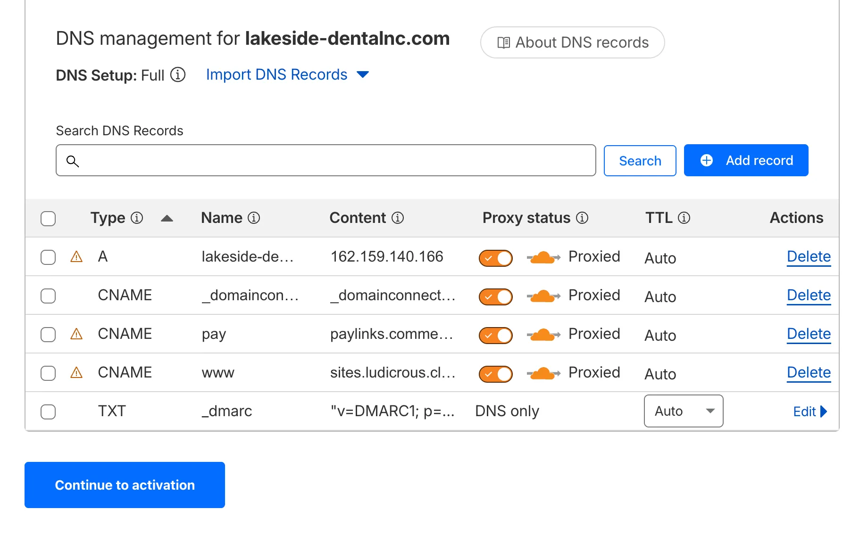Click the info icon next to Proxy status
Image resolution: width=868 pixels, height=542 pixels.
click(x=583, y=218)
